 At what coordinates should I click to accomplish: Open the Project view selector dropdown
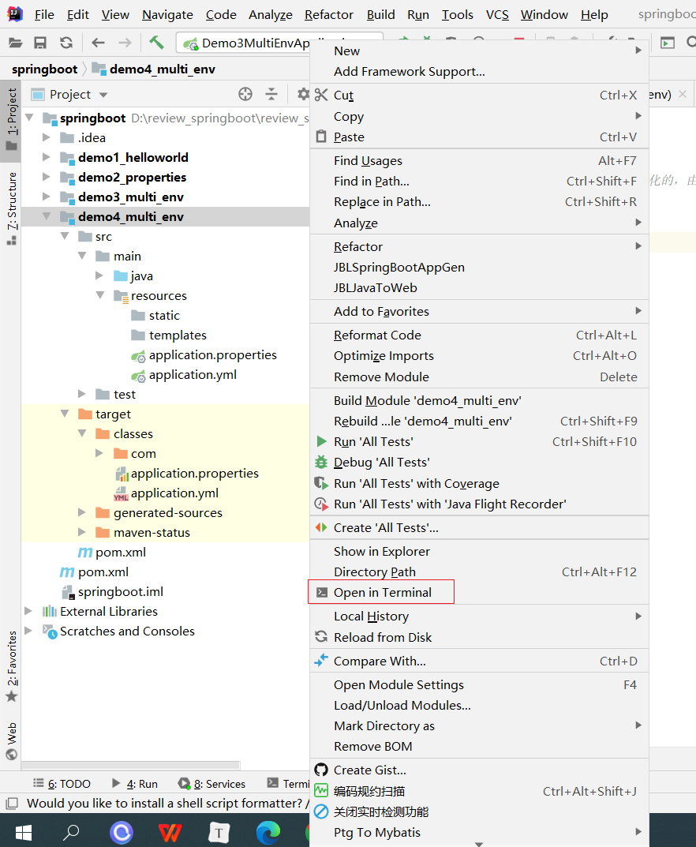click(x=78, y=95)
